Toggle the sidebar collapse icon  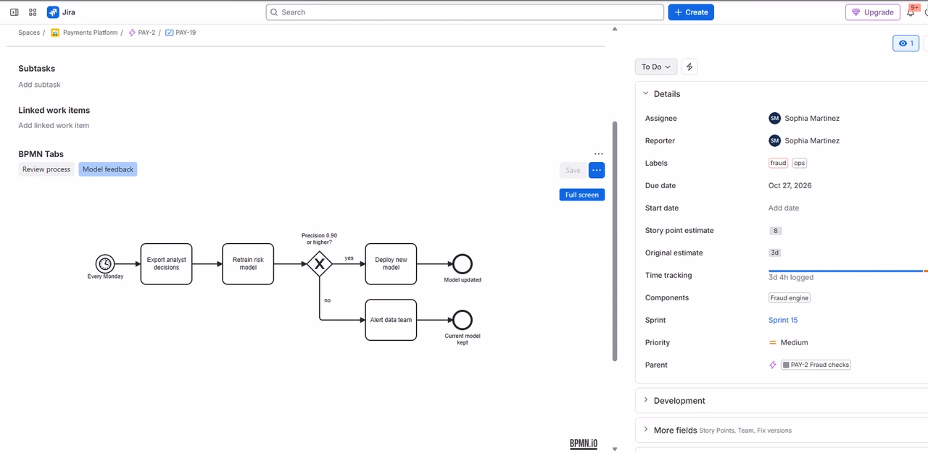(14, 12)
